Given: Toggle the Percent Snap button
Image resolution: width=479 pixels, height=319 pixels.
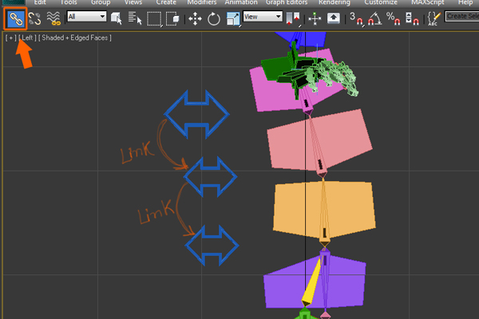Looking at the screenshot, I should 393,18.
